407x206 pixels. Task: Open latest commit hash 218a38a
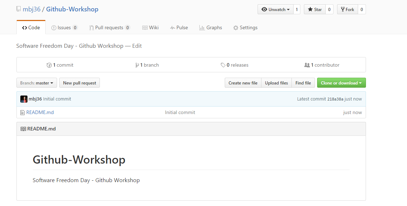pyautogui.click(x=335, y=99)
